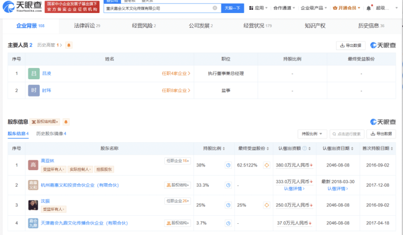Open the 高亚林 shareholder link

click(48, 161)
